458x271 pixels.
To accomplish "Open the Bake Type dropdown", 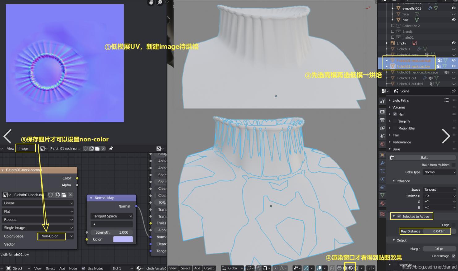I will (439, 172).
